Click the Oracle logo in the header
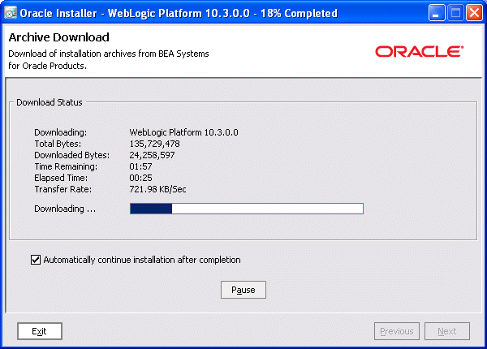 coord(419,52)
